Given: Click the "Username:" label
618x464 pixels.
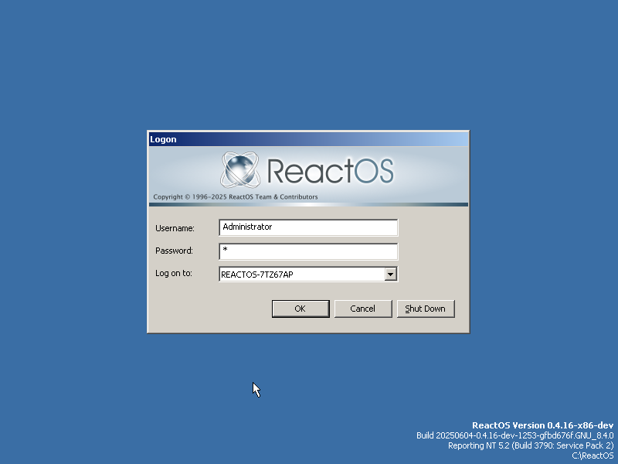Looking at the screenshot, I should point(175,228).
